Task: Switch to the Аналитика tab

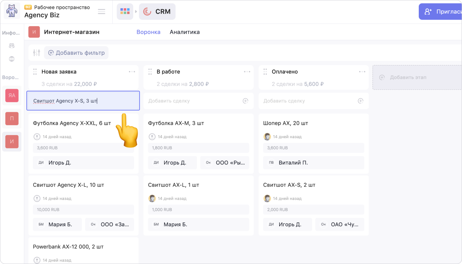Action: (184, 32)
